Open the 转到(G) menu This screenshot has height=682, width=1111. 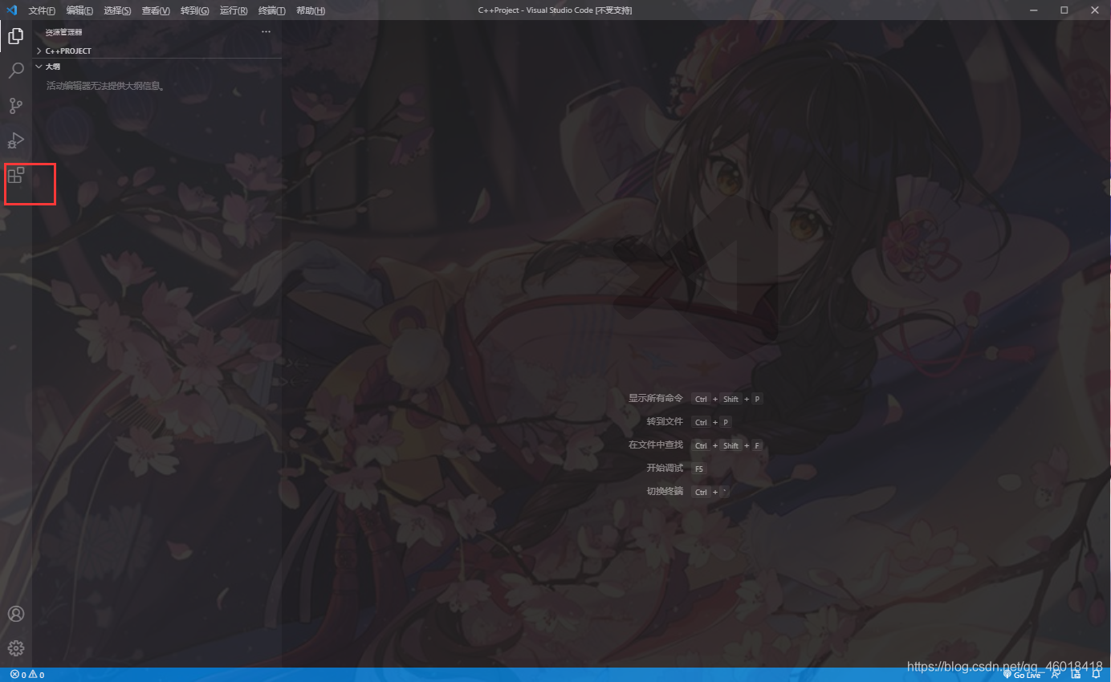pyautogui.click(x=194, y=10)
